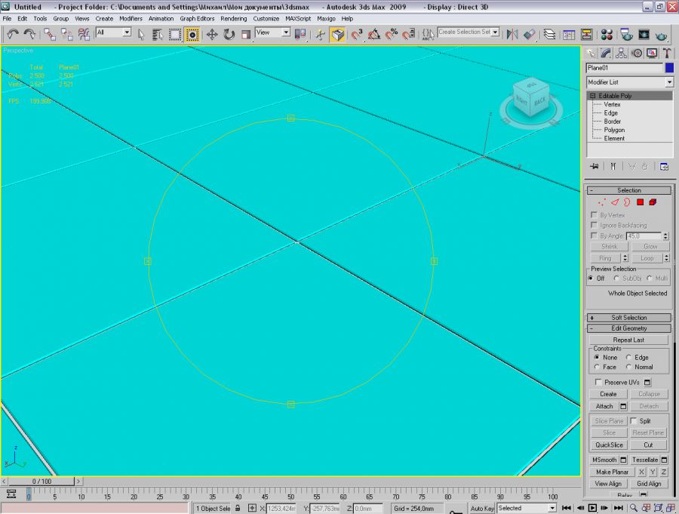This screenshot has height=514, width=679.
Task: Enable Preserve UVs checkbox
Action: pos(598,382)
